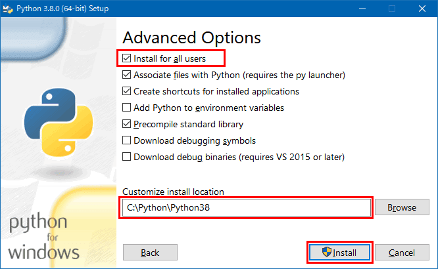Screen dimensions: 438x269
Task: Click the Advanced Options heading
Action: click(191, 37)
